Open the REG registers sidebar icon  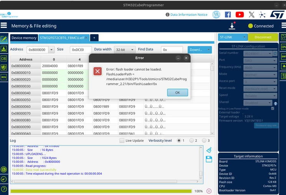[4, 77]
